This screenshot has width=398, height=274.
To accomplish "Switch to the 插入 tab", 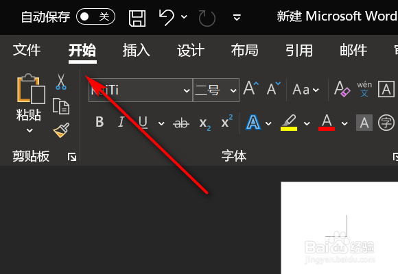I will click(x=137, y=50).
